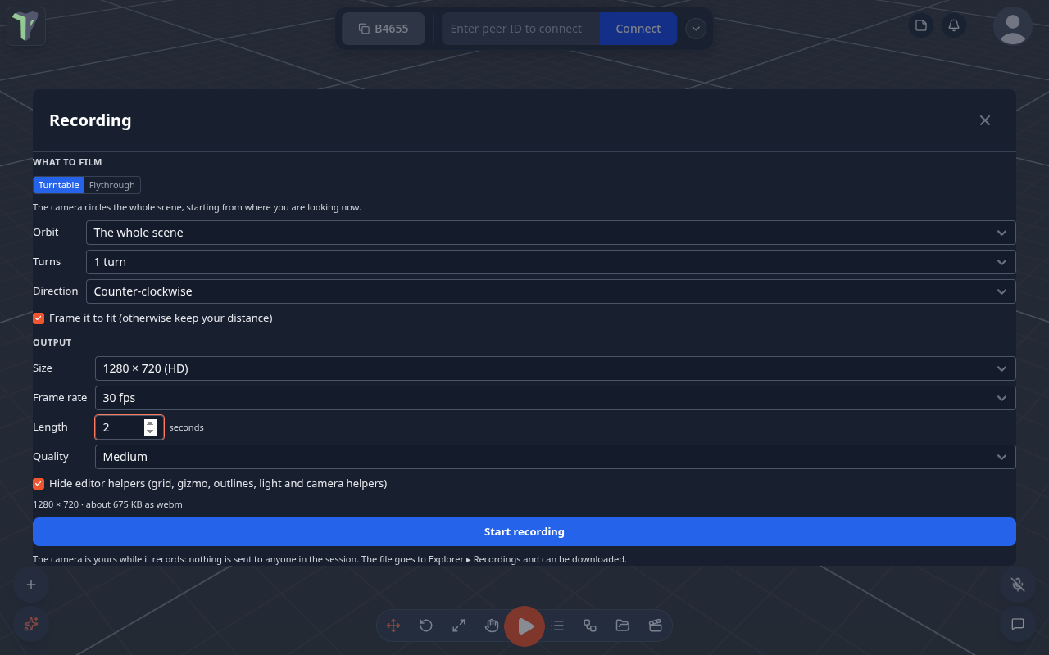
Task: Open the Frame rate dropdown
Action: point(555,398)
